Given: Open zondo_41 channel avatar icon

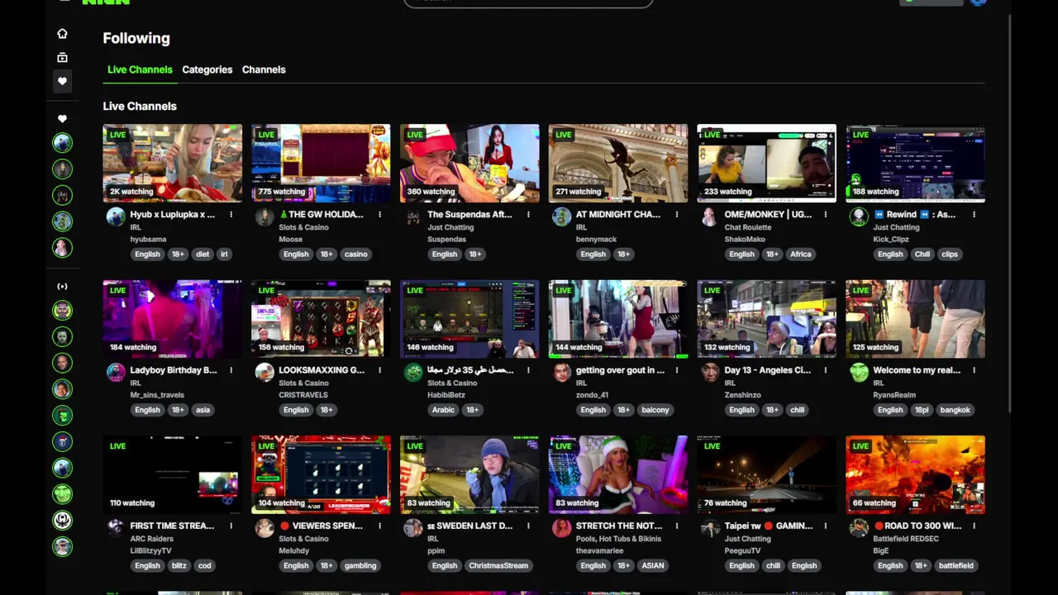Looking at the screenshot, I should [562, 373].
